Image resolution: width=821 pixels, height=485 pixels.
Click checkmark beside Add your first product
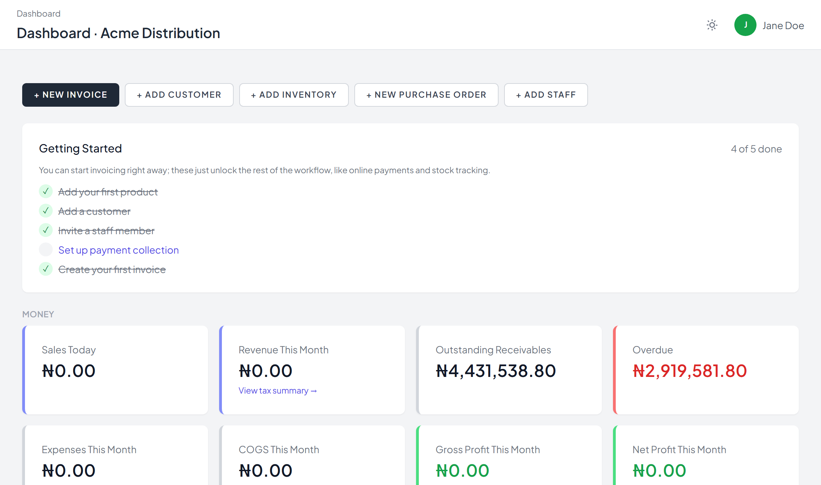point(46,191)
